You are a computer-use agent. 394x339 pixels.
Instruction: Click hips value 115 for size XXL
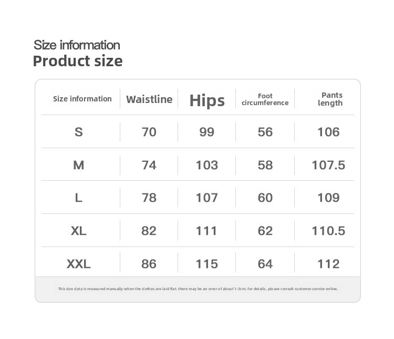point(207,264)
